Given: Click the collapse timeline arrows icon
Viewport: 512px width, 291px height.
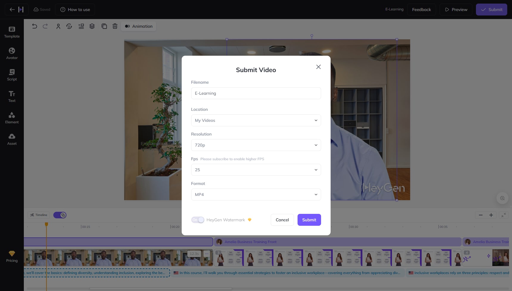Looking at the screenshot, I should (504, 215).
